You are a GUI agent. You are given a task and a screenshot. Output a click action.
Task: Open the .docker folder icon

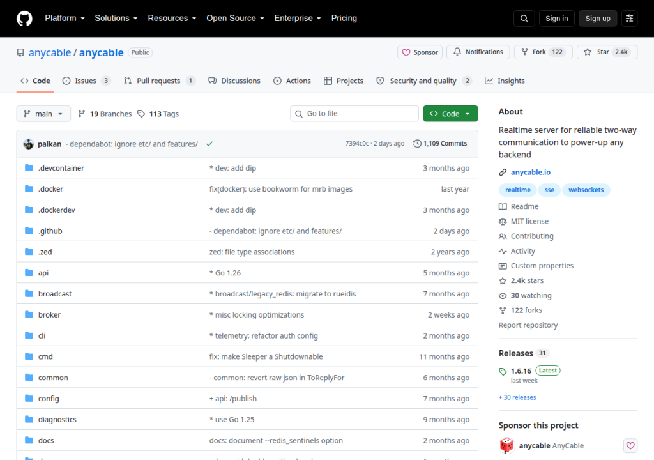click(29, 188)
